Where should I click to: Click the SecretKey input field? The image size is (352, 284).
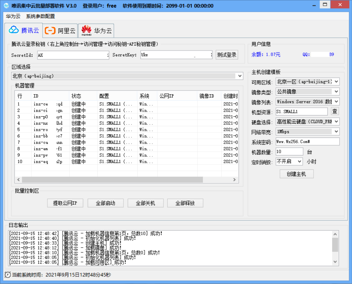(x=176, y=55)
